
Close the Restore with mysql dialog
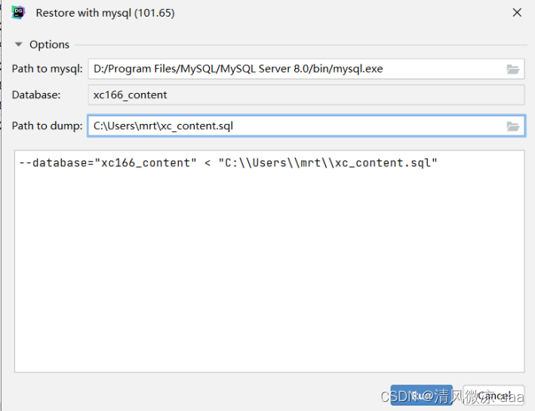[517, 13]
